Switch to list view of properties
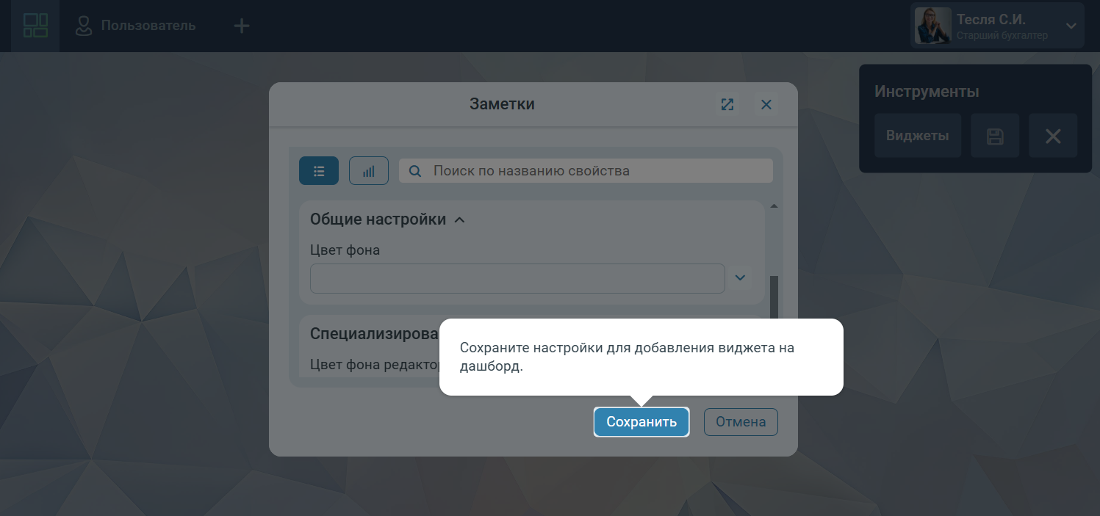The image size is (1100, 516). tap(319, 171)
